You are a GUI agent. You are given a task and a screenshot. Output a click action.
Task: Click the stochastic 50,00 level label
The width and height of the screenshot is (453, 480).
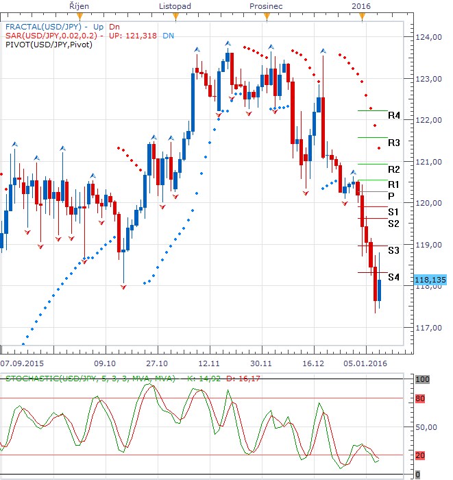tap(426, 427)
